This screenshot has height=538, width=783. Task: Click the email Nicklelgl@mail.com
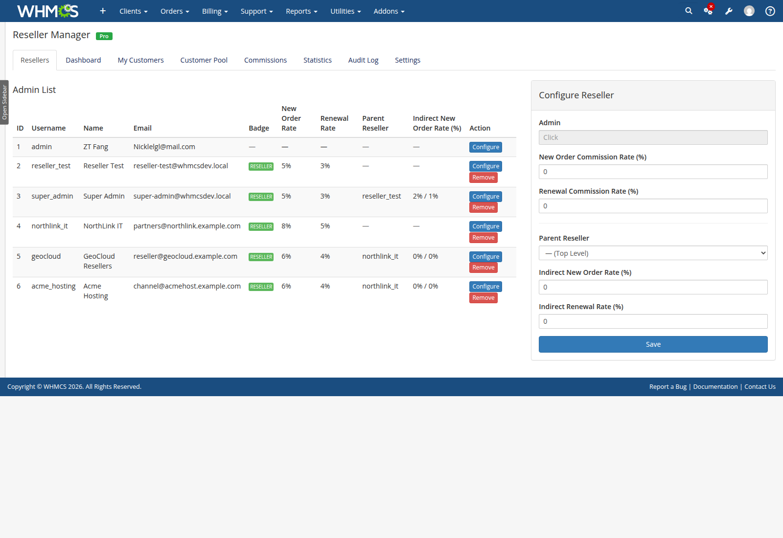pos(164,147)
